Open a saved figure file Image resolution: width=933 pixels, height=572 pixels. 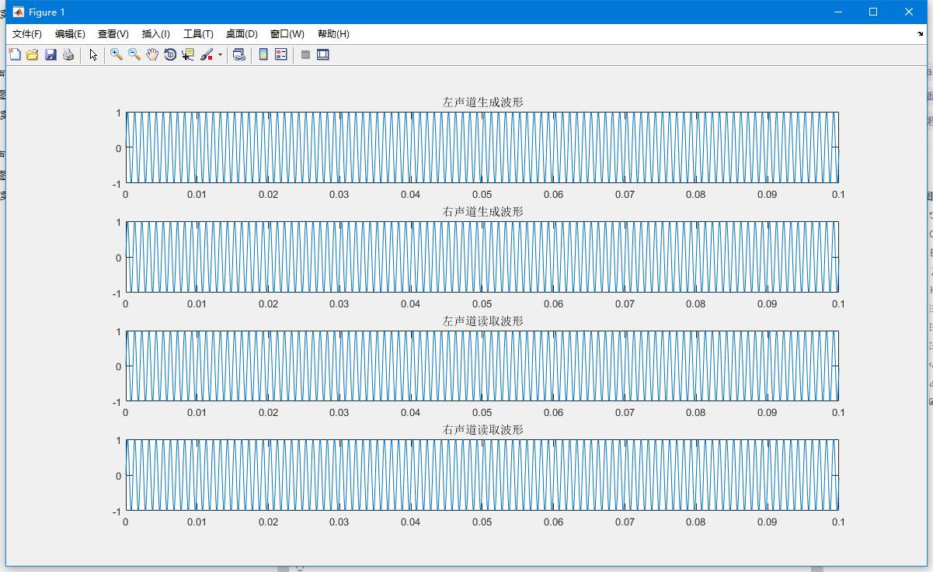point(32,54)
